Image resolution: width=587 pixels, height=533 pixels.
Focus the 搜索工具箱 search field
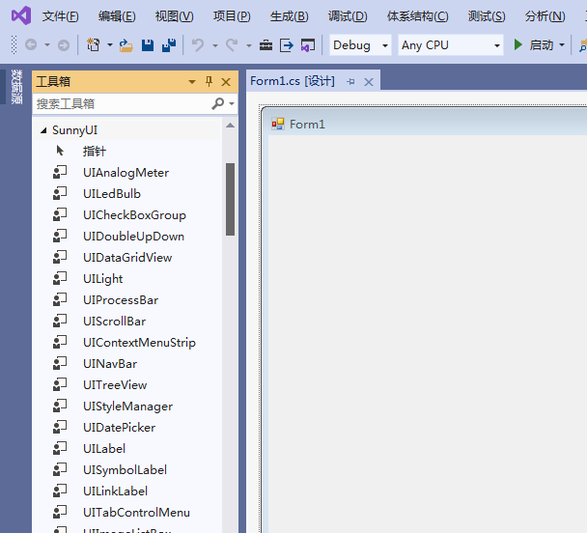pyautogui.click(x=123, y=103)
